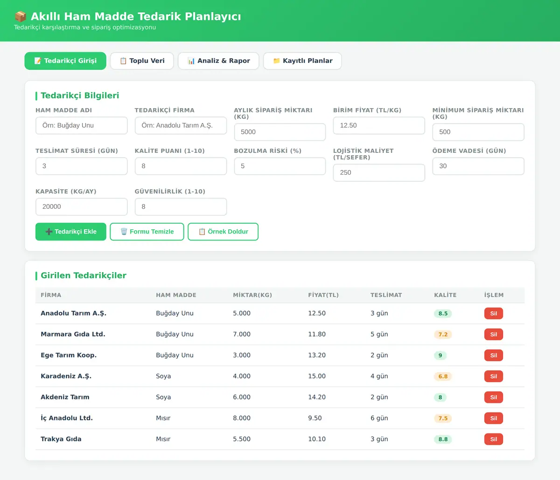Delete the Marmara Gıda Ltd. supplier
Image resolution: width=560 pixels, height=480 pixels.
[x=494, y=335]
